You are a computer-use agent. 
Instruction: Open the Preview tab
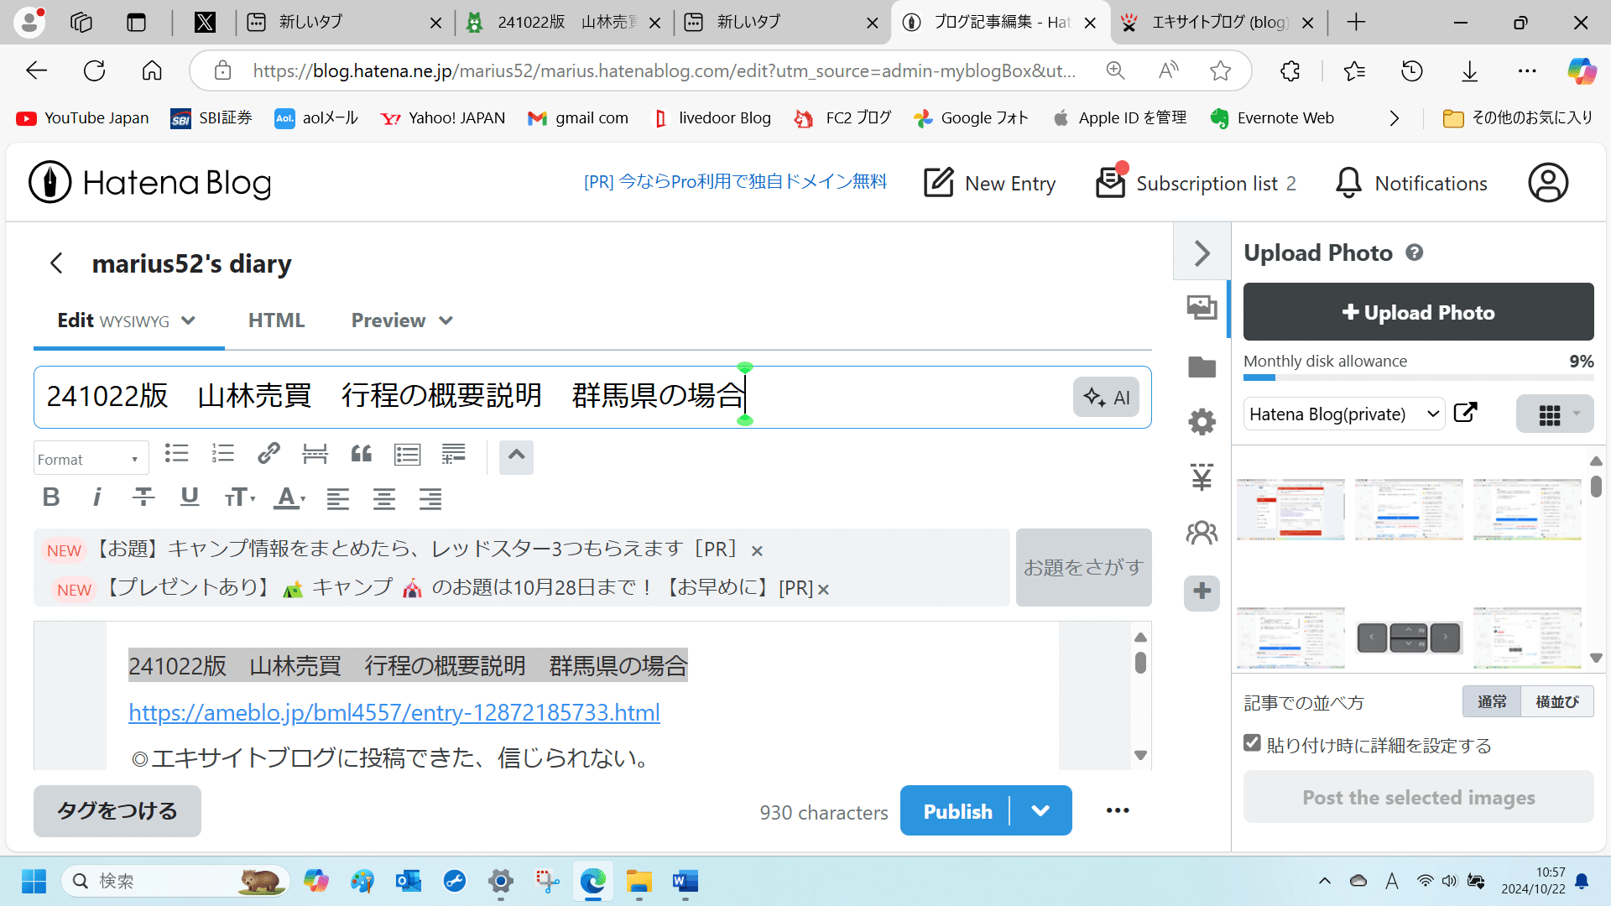(388, 320)
